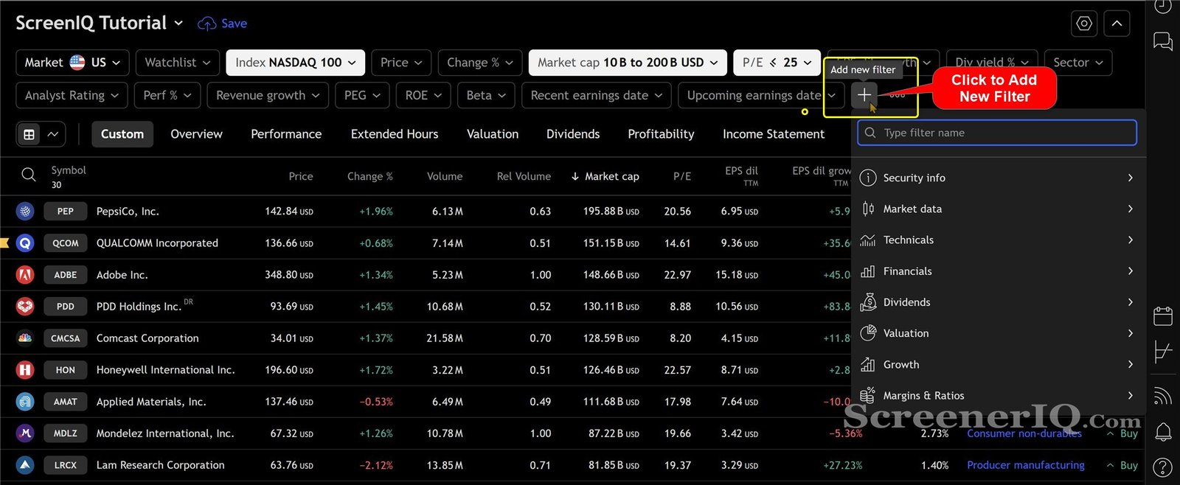Open the Watchlist filter dropdown
Image resolution: width=1180 pixels, height=485 pixels.
tap(177, 63)
